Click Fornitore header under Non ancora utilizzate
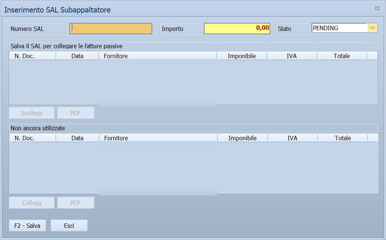The height and width of the screenshot is (240, 386). 158,138
